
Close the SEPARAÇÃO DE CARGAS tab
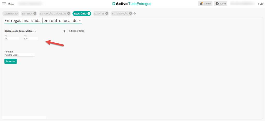(x=68, y=13)
